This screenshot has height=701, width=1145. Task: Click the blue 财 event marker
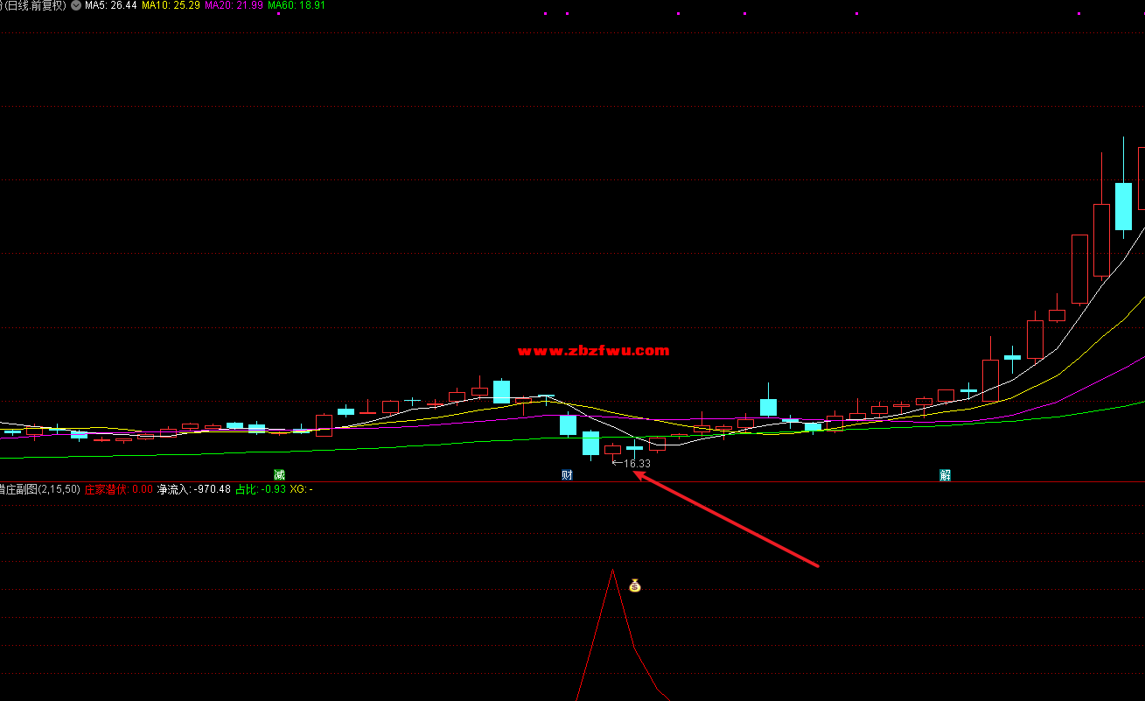pyautogui.click(x=567, y=475)
